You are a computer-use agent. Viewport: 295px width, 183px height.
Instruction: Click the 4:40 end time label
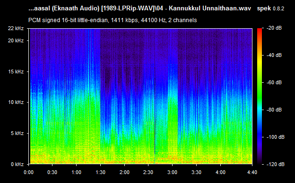(x=252, y=172)
